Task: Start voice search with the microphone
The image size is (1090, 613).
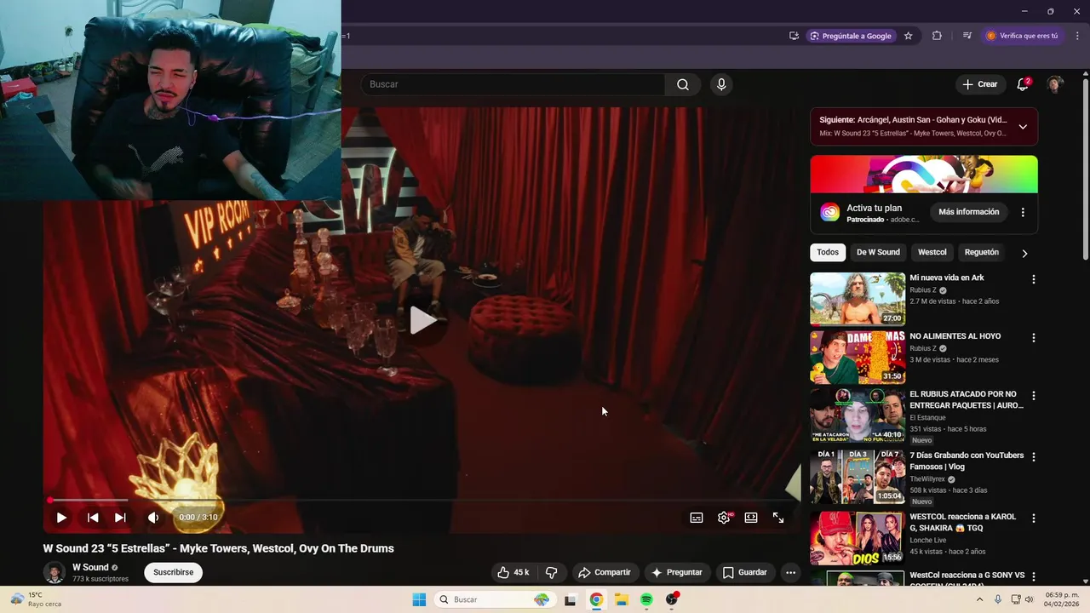Action: (x=721, y=84)
